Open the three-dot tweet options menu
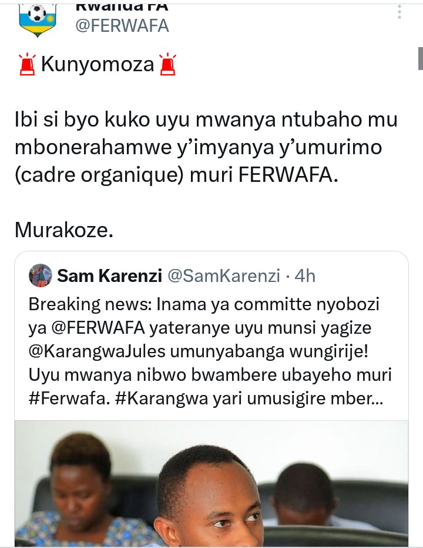Viewport: 423px width, 548px height. 399,12
